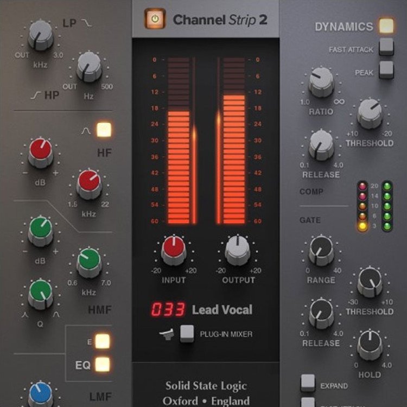Click the LMF band label
The height and width of the screenshot is (407, 407).
tap(100, 397)
